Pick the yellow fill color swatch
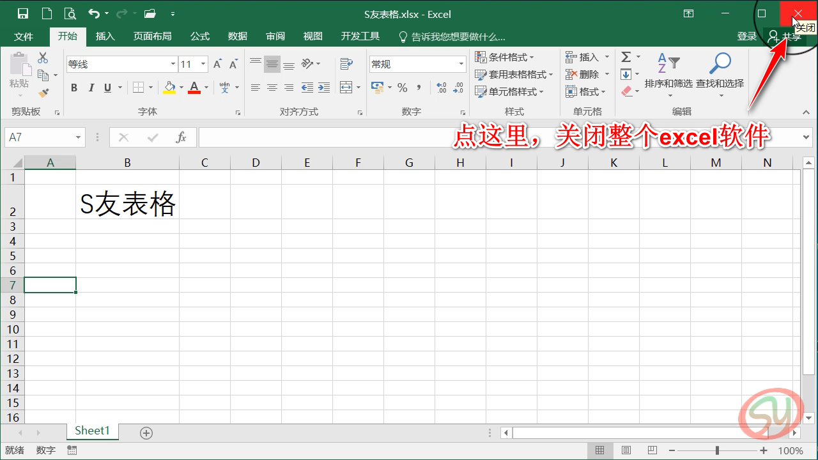The width and height of the screenshot is (818, 460). (169, 88)
